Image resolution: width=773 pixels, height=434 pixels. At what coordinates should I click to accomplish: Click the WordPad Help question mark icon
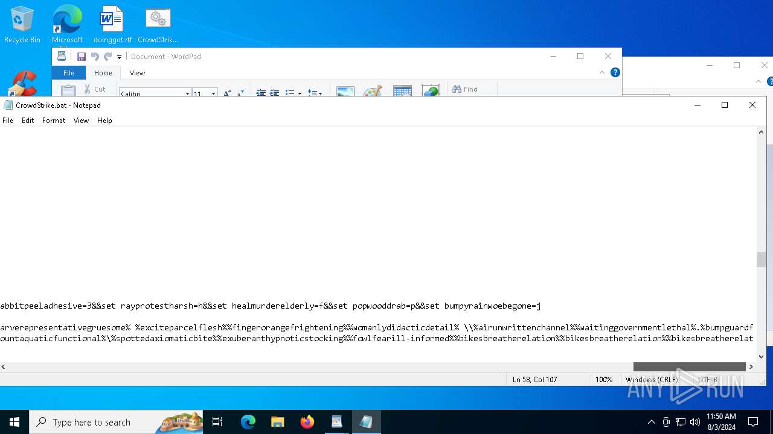click(x=615, y=72)
